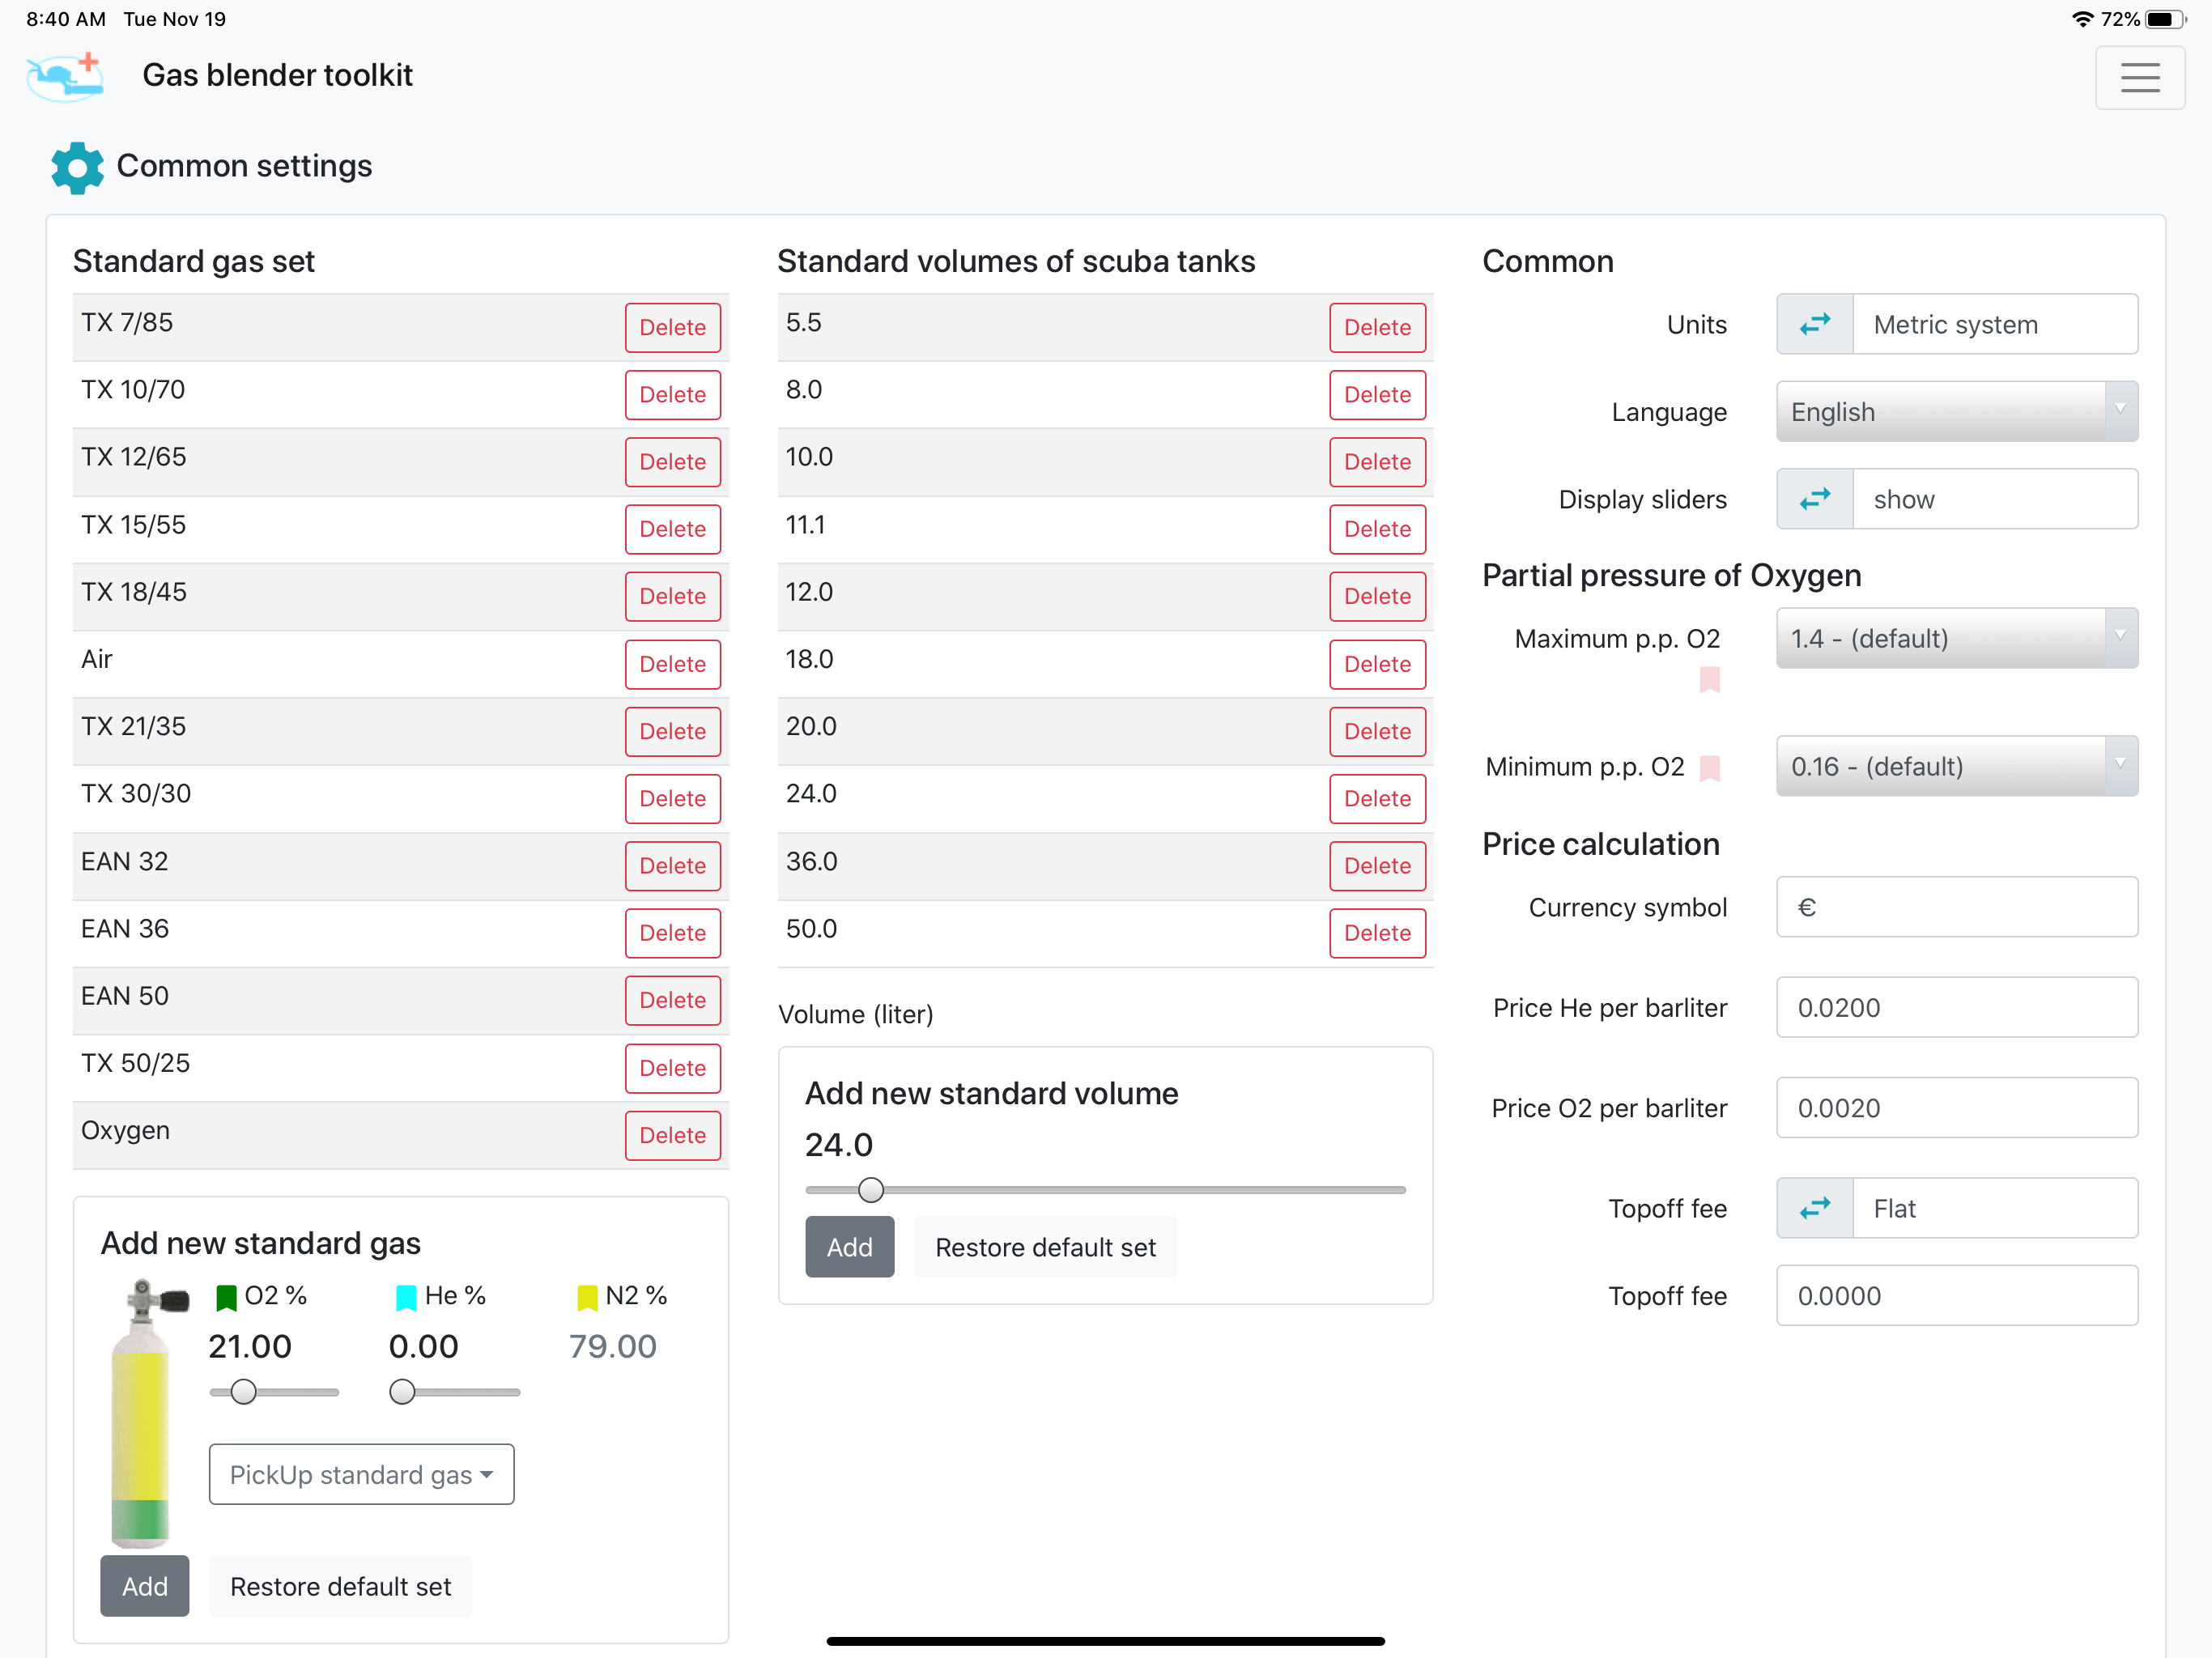
Task: Click the Minimum p.p. O2 bookmark icon
Action: point(1709,768)
